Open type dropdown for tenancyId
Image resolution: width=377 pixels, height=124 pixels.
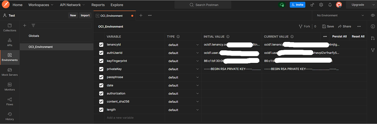pos(183,45)
